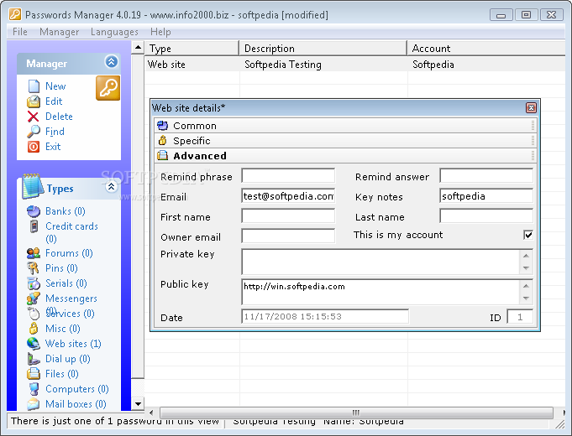Click Public key scroll down arrow
This screenshot has height=436, width=572.
coord(526,298)
